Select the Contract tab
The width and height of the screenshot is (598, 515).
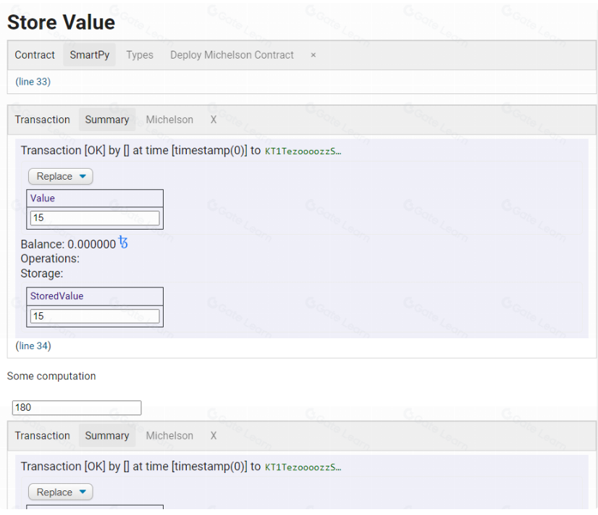coord(35,55)
